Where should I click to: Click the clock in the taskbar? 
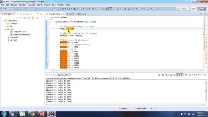201,114
